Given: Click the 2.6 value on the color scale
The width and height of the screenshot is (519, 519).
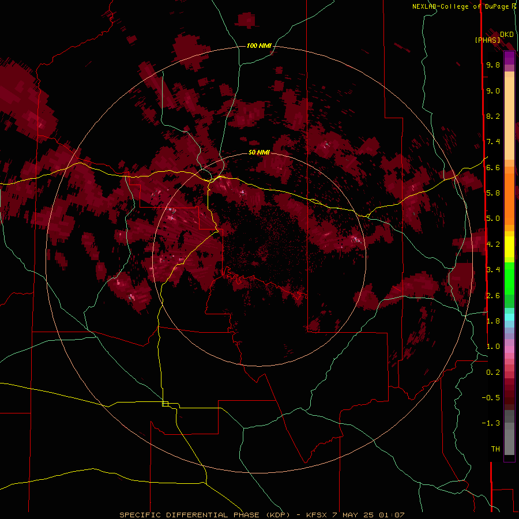Looking at the screenshot, I should pos(493,296).
